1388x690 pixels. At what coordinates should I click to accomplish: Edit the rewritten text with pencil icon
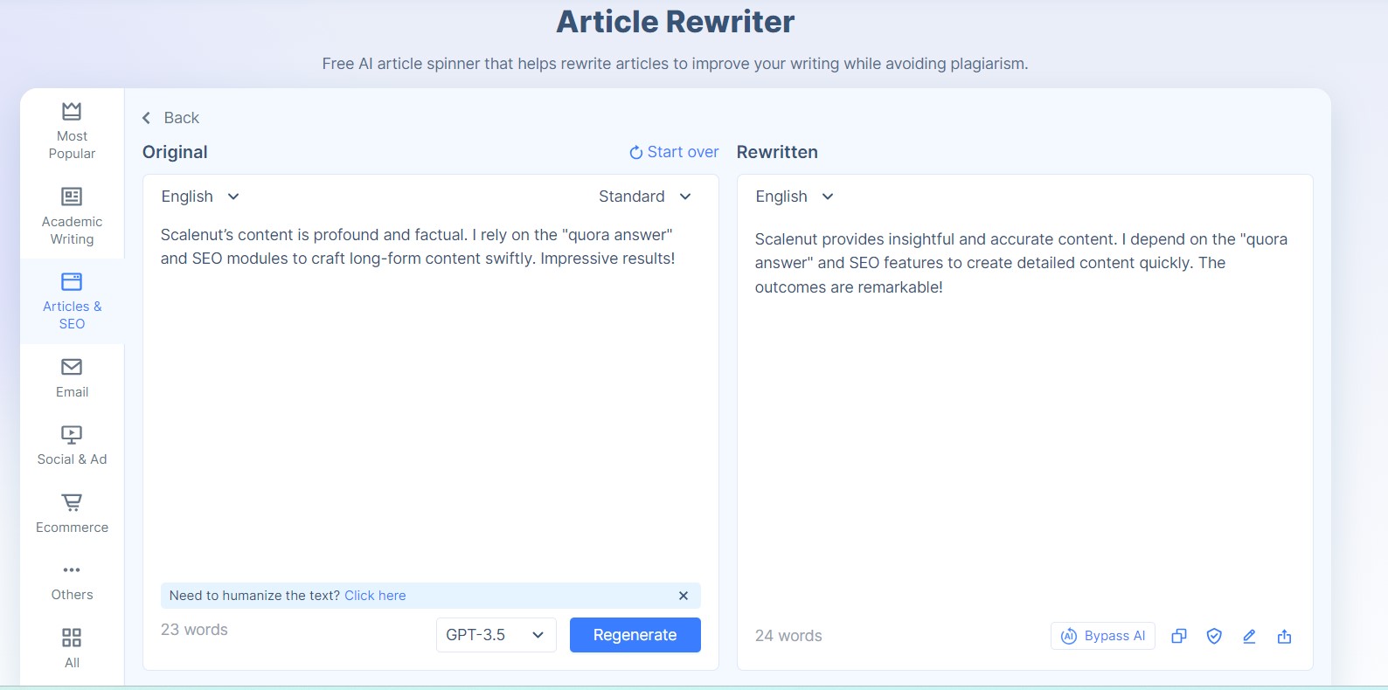1249,636
